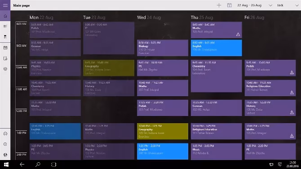
Task: Open Wednesday's 10:40 AM Maths lesson
Action: 163,88
